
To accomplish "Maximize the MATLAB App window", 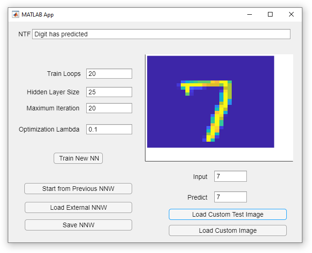I will (x=270, y=14).
